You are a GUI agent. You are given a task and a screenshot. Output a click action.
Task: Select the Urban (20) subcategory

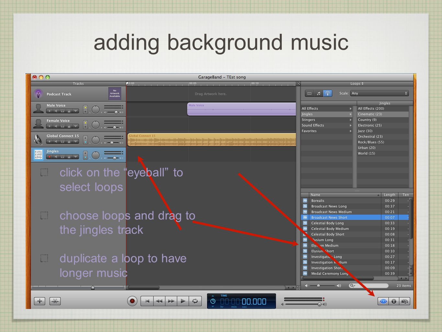point(383,148)
